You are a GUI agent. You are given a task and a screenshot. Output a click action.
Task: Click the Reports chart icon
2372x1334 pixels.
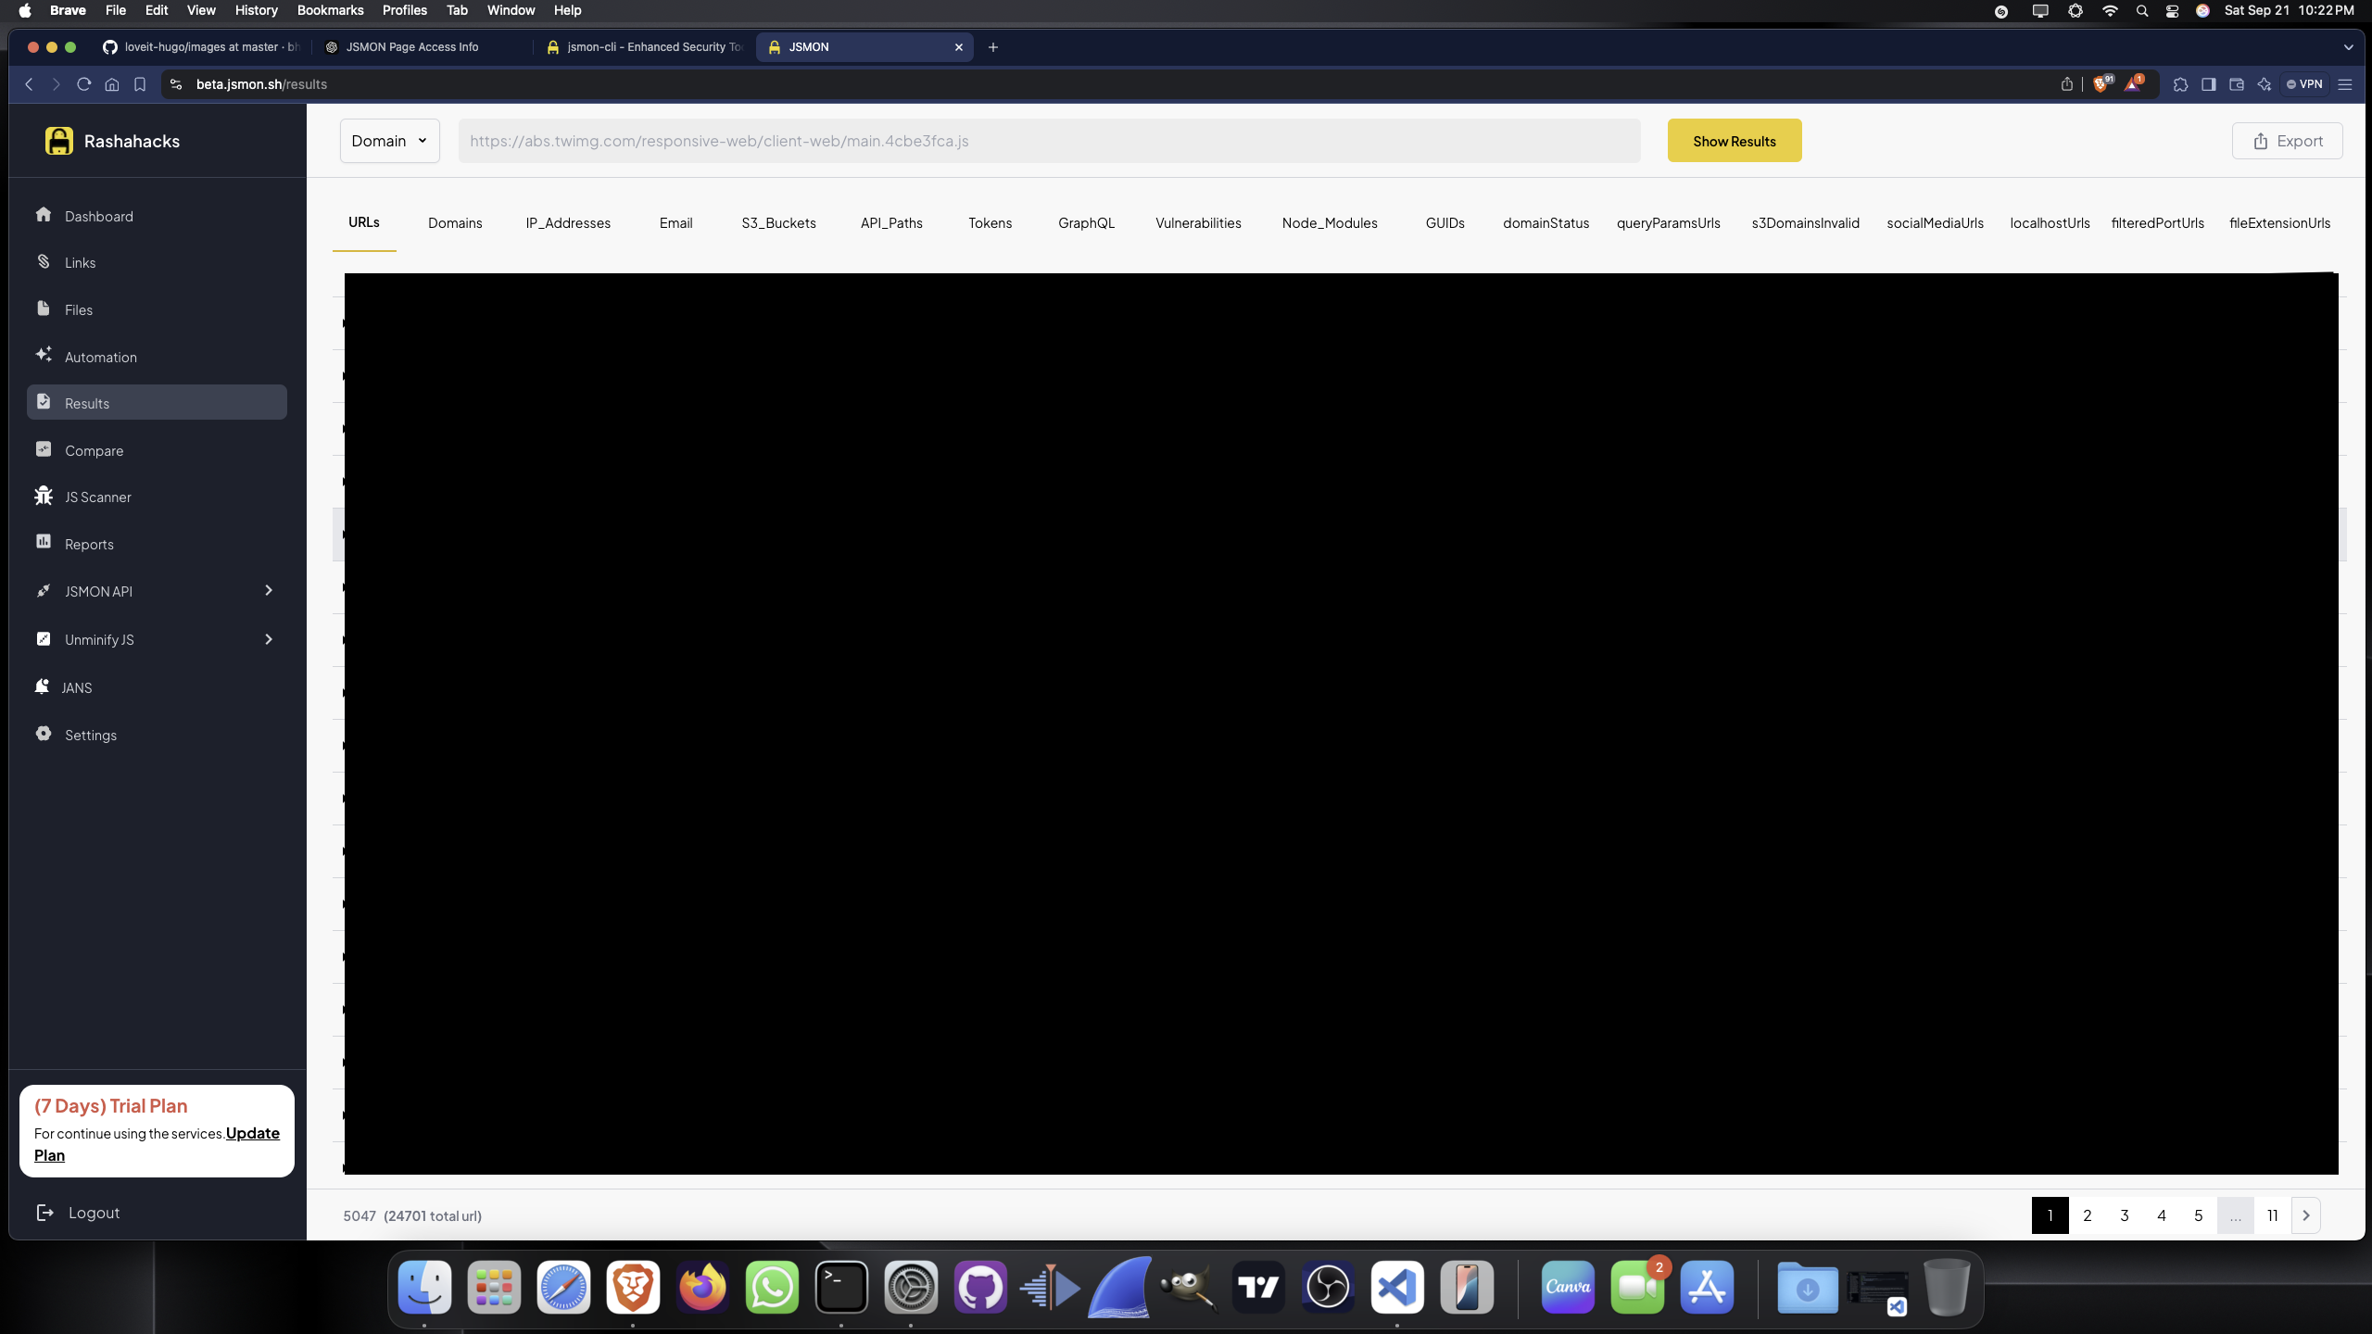coord(44,542)
